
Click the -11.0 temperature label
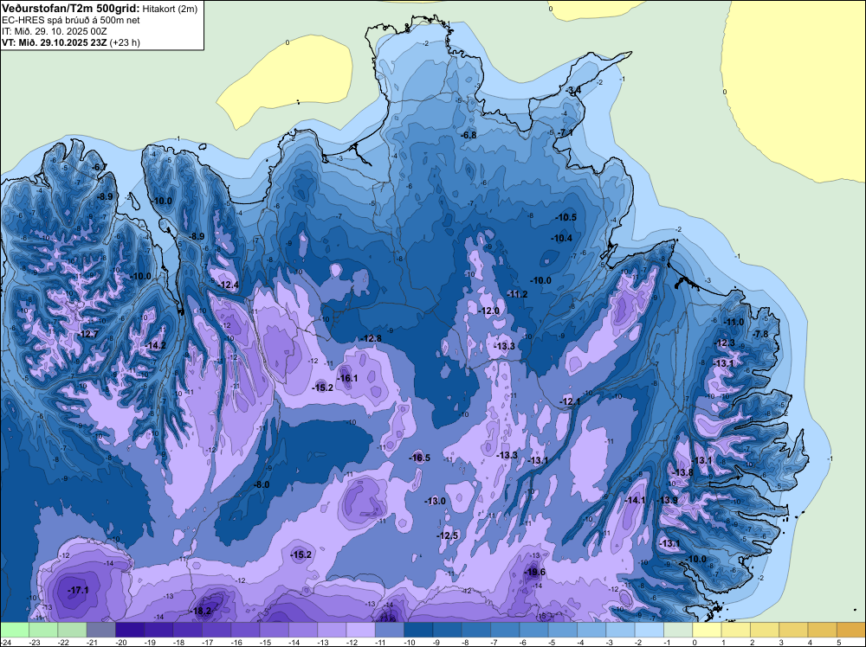[x=734, y=322]
